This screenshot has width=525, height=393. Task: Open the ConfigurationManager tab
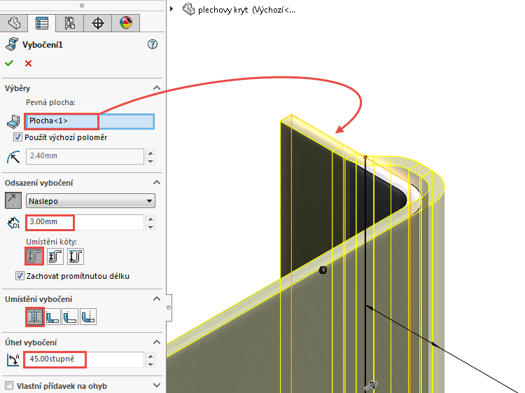coord(69,23)
